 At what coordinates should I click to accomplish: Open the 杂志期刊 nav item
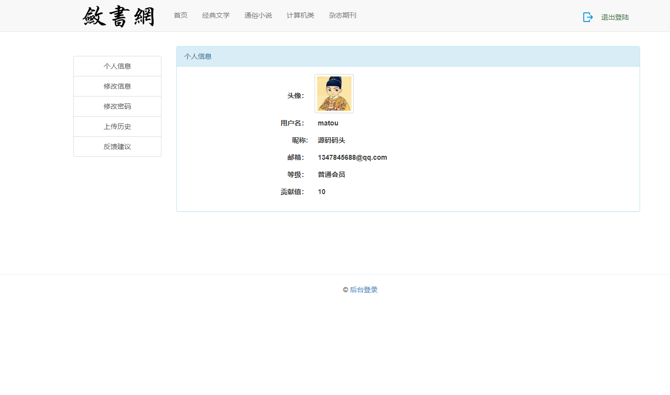coord(343,15)
